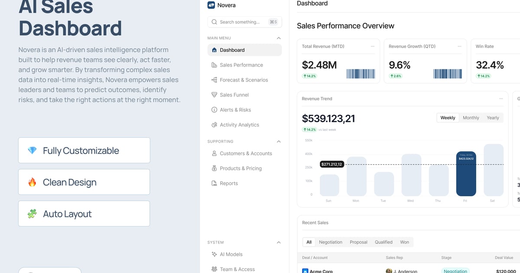Open the Reports page link
This screenshot has height=273, width=520.
point(229,183)
